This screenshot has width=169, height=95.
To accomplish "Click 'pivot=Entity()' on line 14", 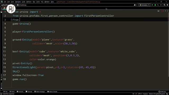I will (22, 63).
